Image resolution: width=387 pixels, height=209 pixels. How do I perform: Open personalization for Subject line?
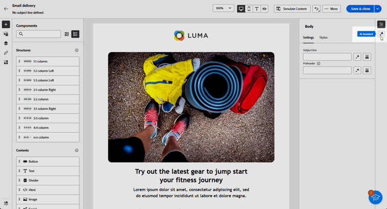[x=367, y=57]
